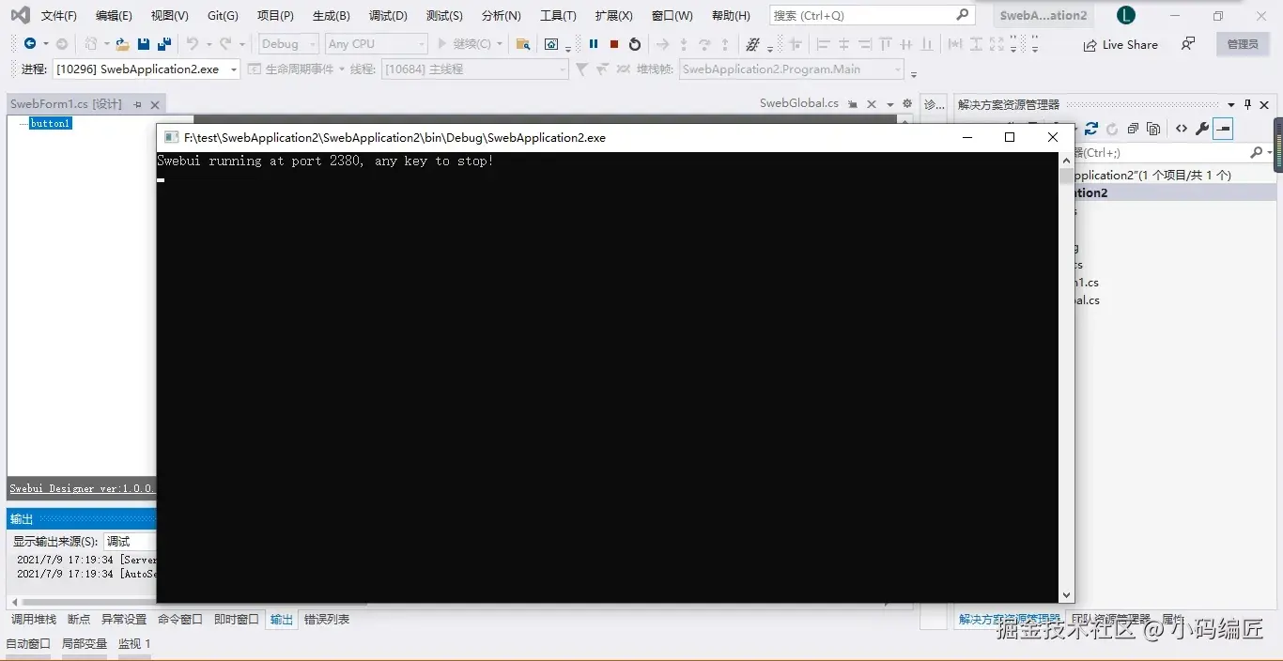Open the 扩展(X) menu
Screen dimensions: 1283x661
click(x=613, y=16)
